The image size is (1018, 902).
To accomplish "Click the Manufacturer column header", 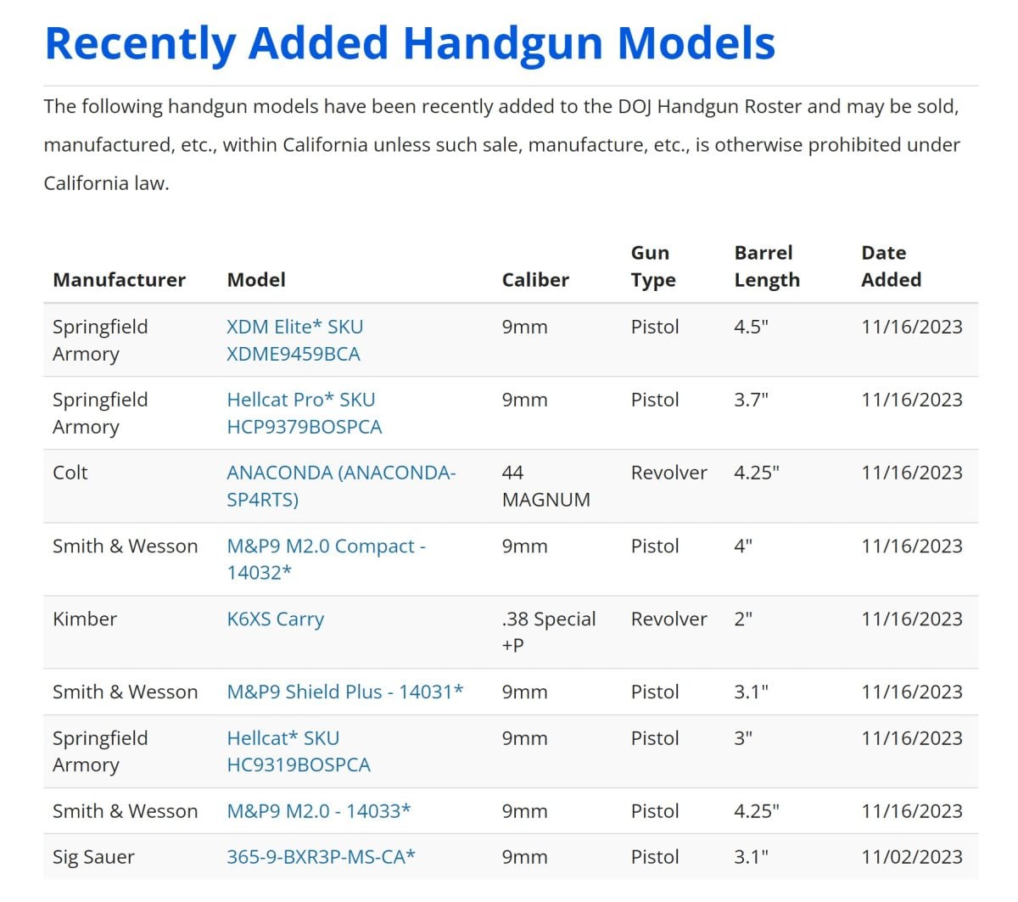I will click(119, 280).
